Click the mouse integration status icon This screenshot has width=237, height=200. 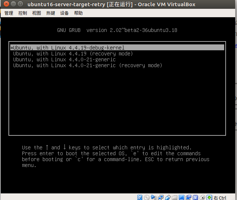click(203, 197)
